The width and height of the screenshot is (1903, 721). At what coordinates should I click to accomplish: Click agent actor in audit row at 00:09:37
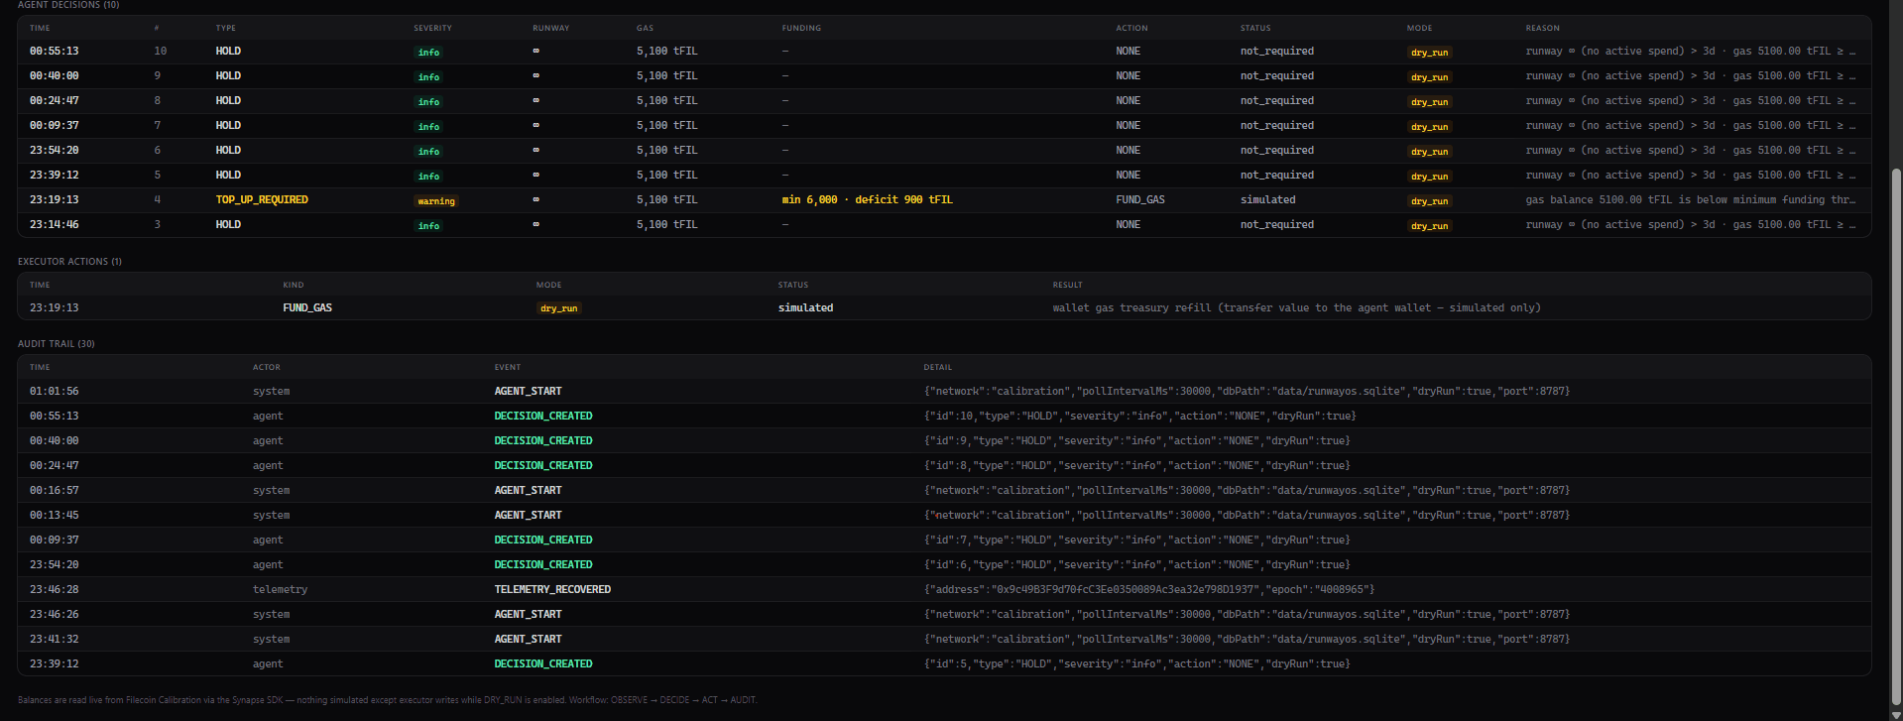point(268,540)
